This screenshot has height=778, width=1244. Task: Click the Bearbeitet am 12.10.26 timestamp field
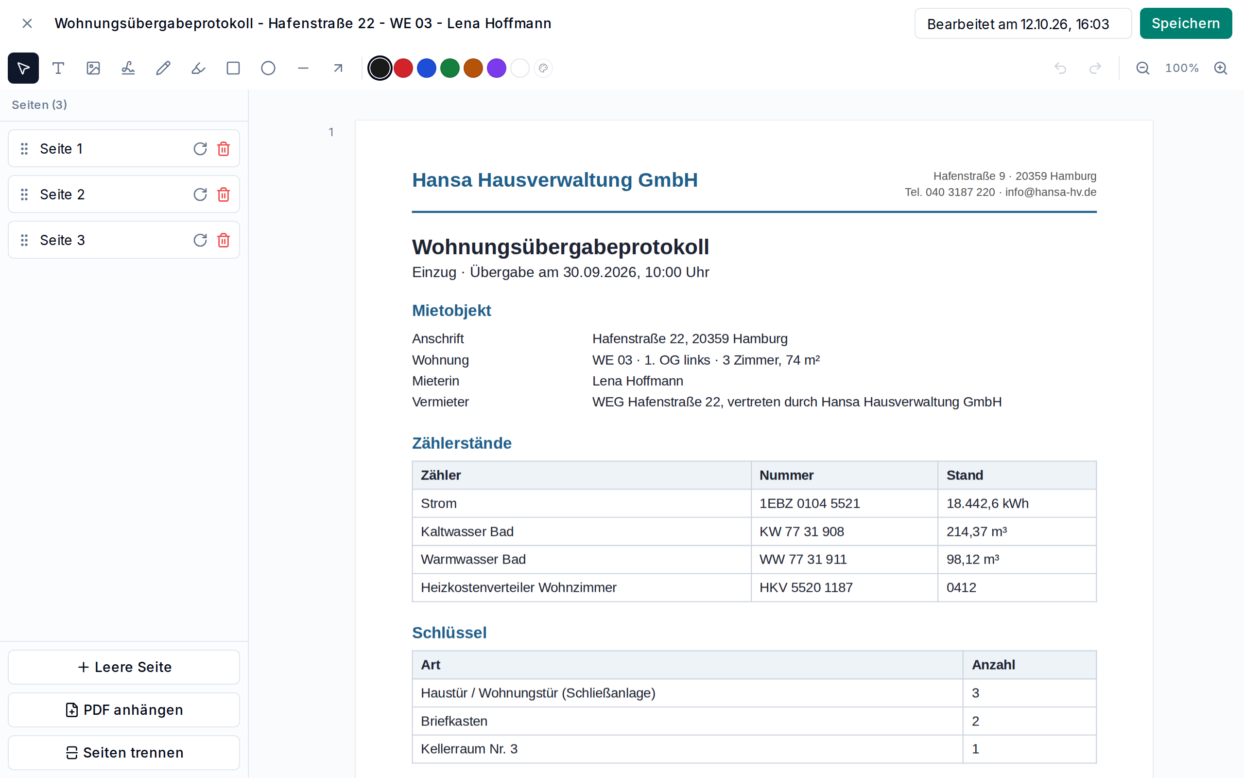1023,24
